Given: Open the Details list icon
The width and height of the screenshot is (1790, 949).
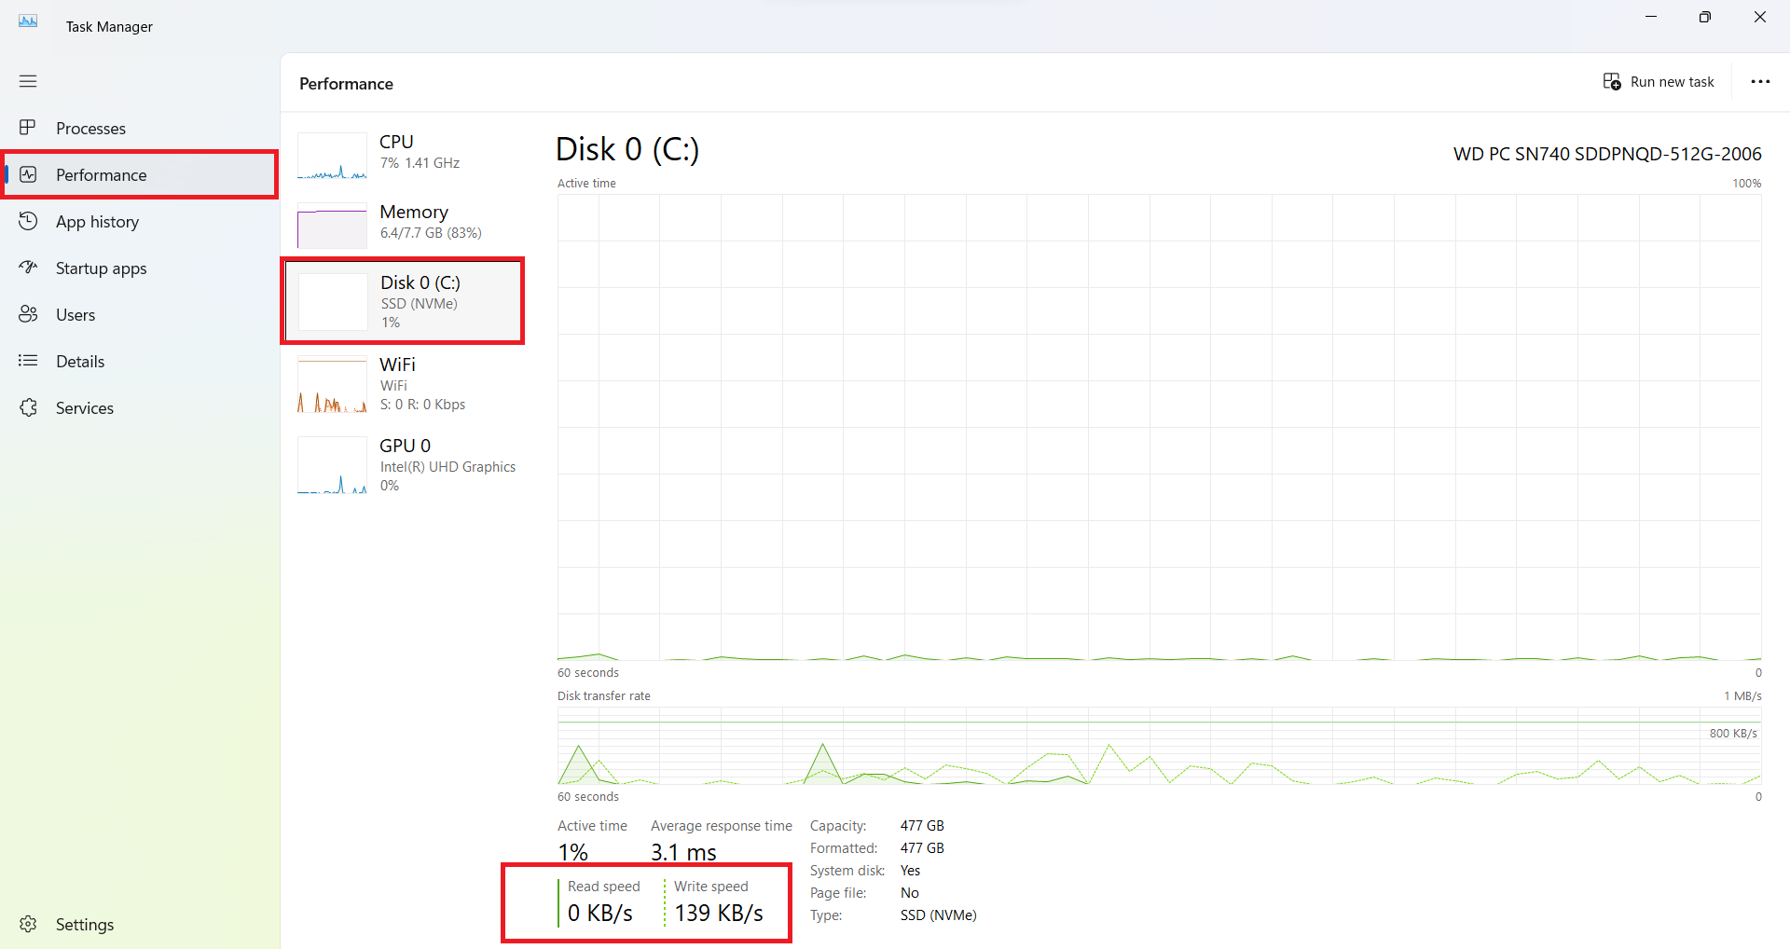Looking at the screenshot, I should pos(28,361).
